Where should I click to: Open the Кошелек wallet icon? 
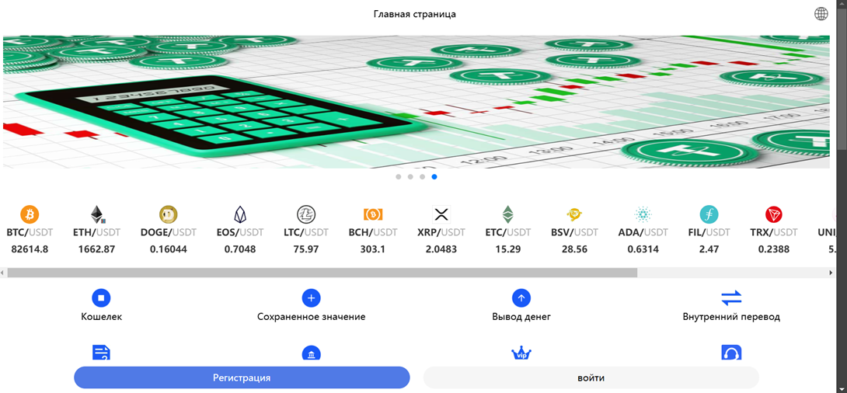coord(101,297)
